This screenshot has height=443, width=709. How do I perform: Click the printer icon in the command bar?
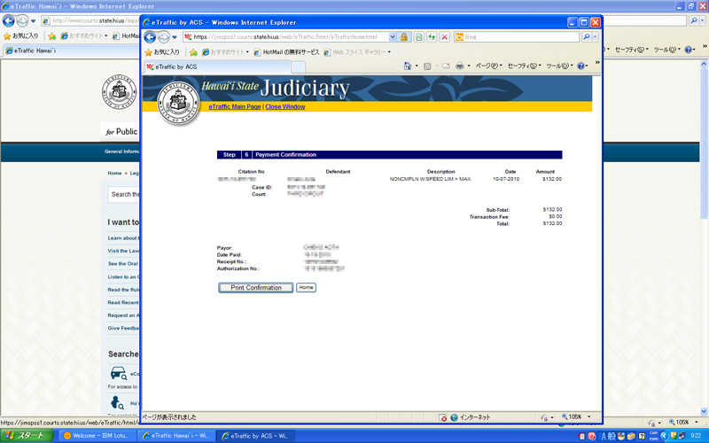click(460, 66)
